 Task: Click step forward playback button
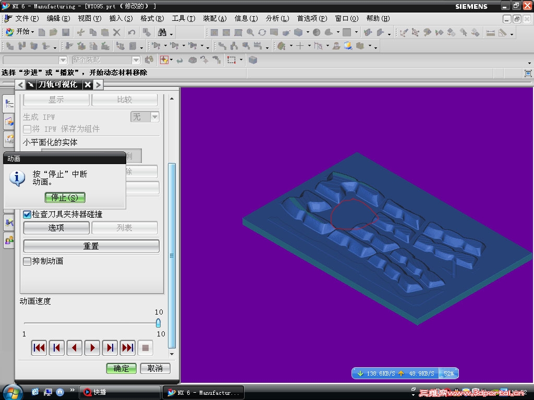[110, 347]
